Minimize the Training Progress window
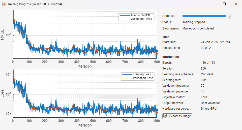 coord(213,4)
